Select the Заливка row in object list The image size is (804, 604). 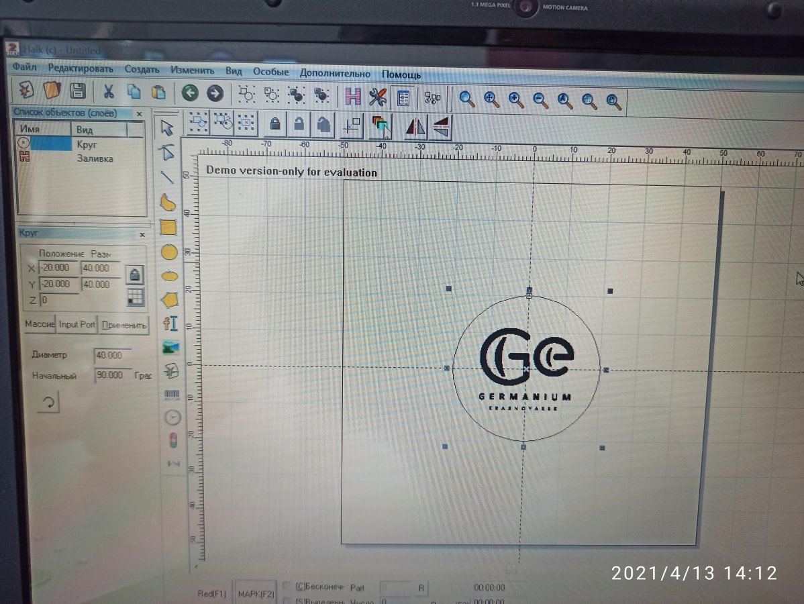pos(80,158)
